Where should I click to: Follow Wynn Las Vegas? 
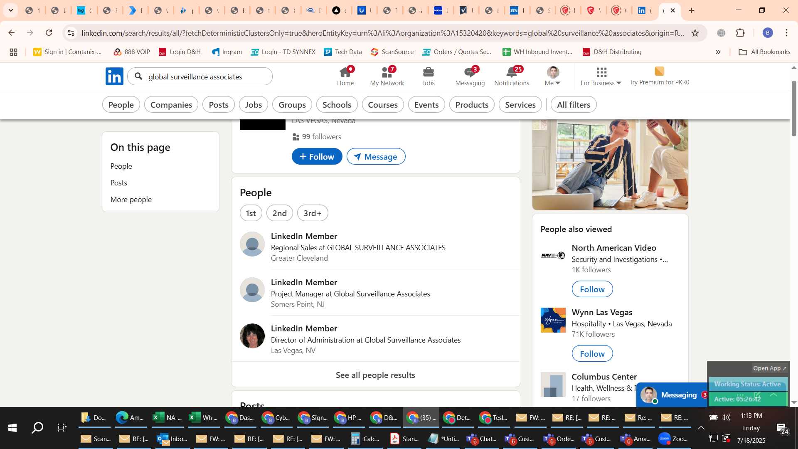[x=592, y=354]
